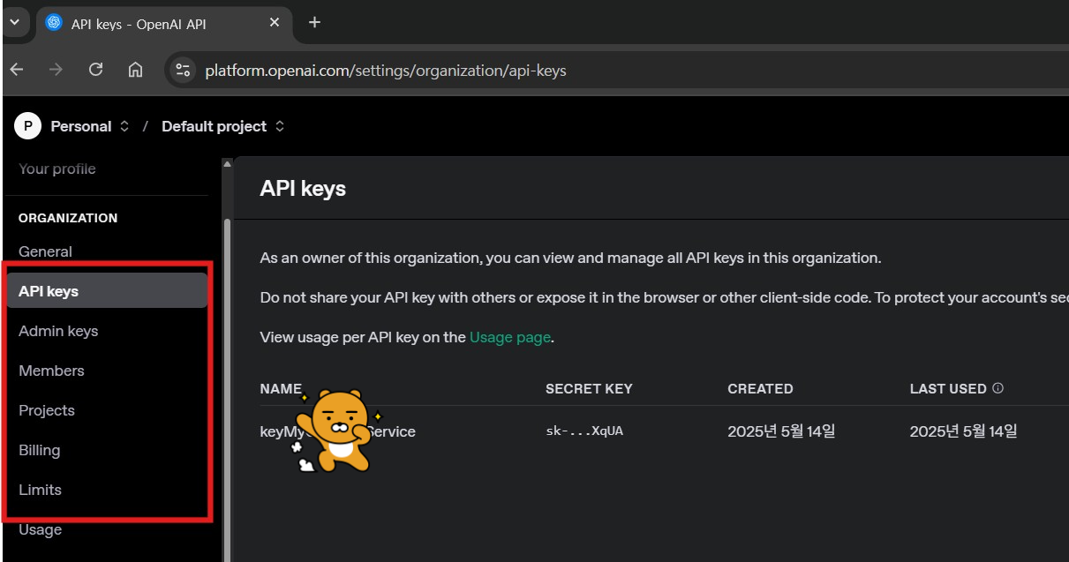Screen dimensions: 1069x562
Task: Go to the browser home icon
Action: coord(135,70)
